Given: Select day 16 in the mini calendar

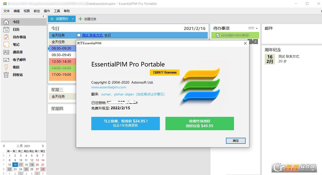Looking at the screenshot, I should (x=15, y=165).
